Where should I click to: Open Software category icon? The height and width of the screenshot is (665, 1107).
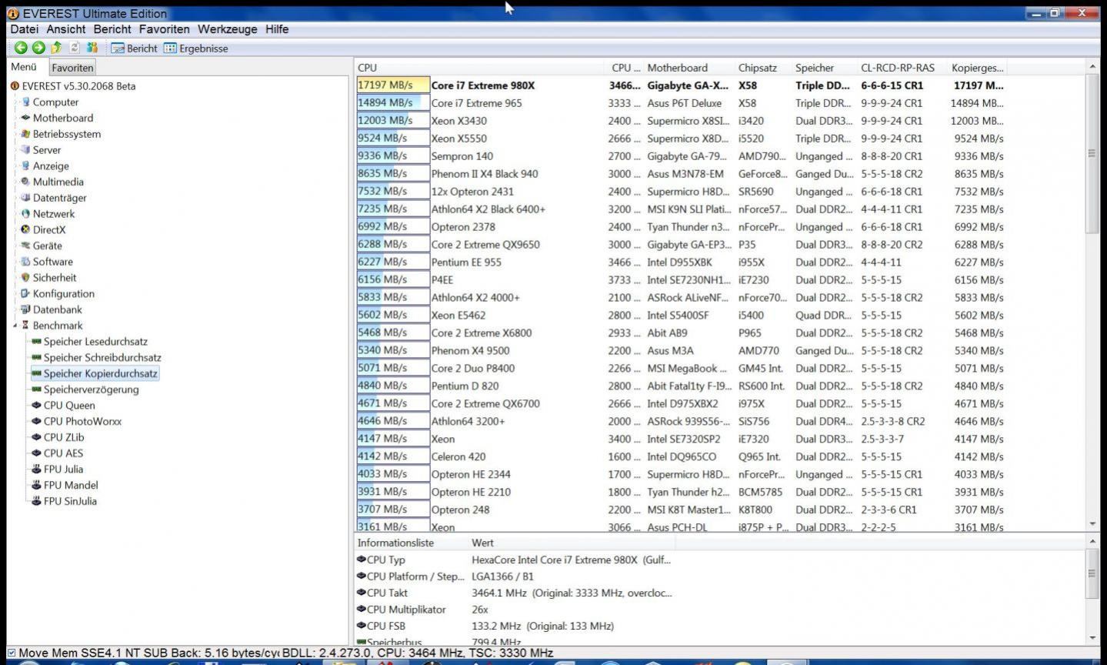[x=26, y=262]
